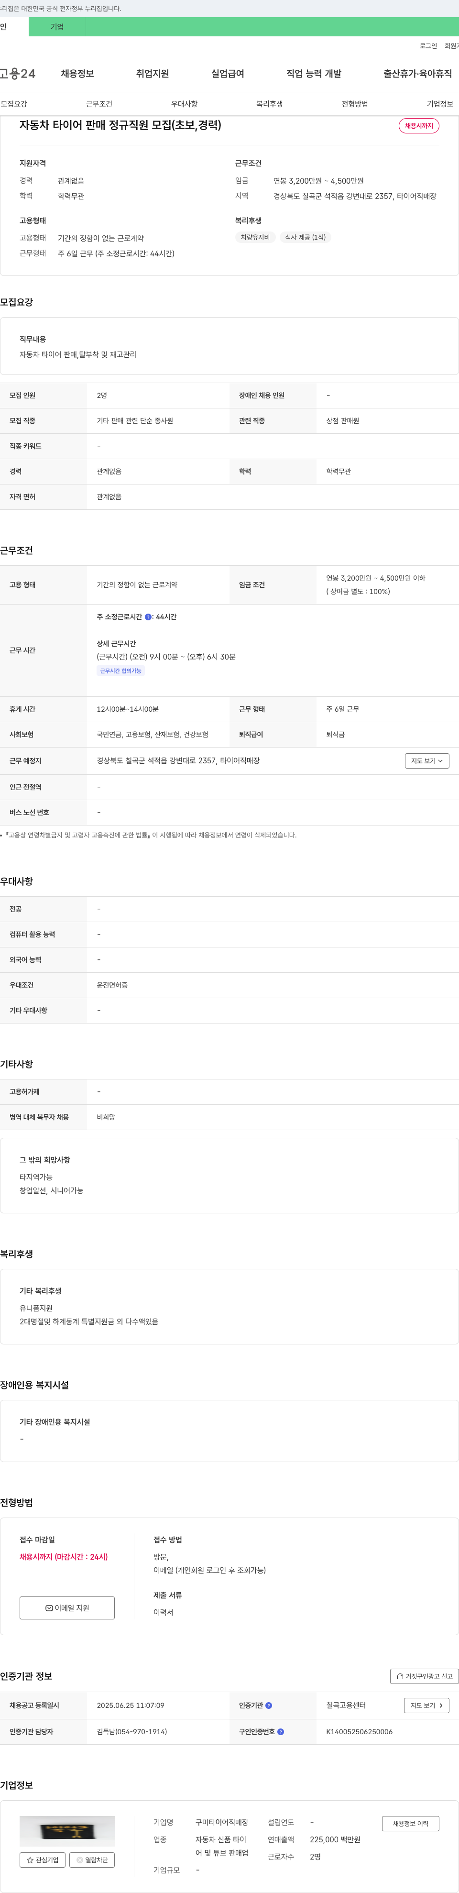The height and width of the screenshot is (1893, 459).
Task: Open 지도 보기 for 칠곡고용센터
Action: [426, 1706]
